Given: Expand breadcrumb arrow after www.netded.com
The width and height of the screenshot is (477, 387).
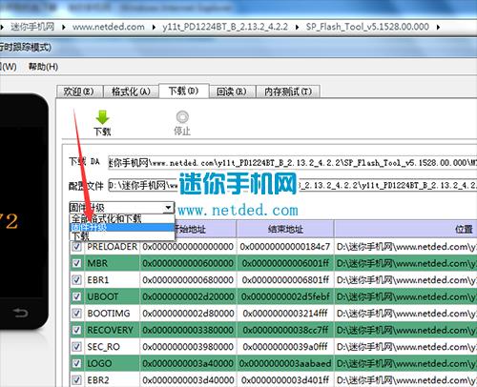Looking at the screenshot, I should click(154, 28).
